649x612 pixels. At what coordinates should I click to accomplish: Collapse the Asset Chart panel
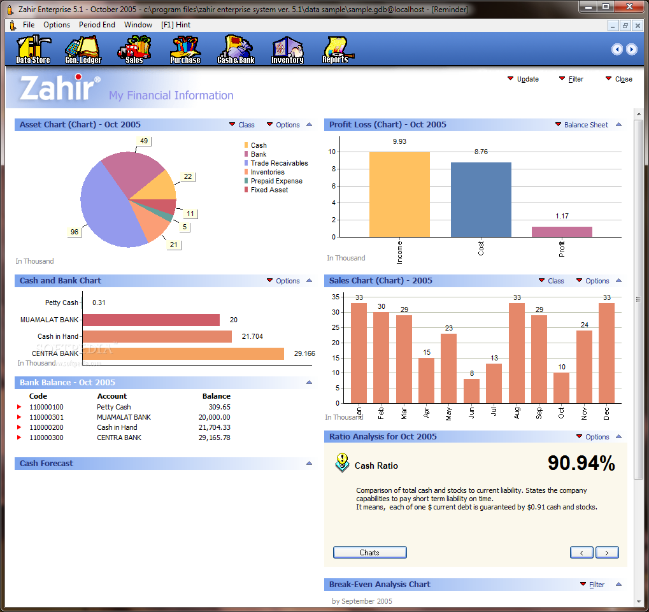coord(309,125)
